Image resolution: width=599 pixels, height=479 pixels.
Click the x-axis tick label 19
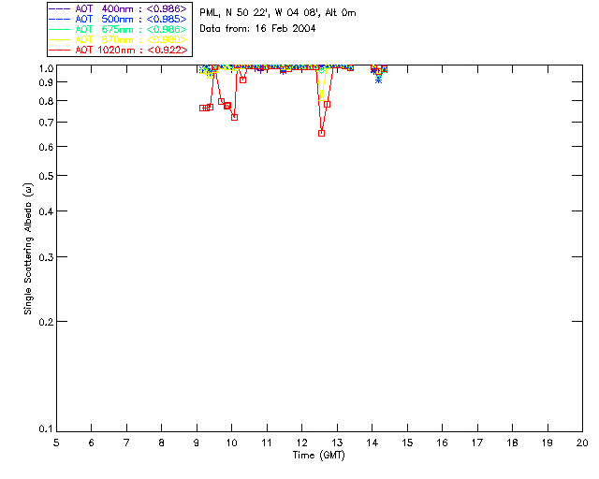(x=548, y=443)
